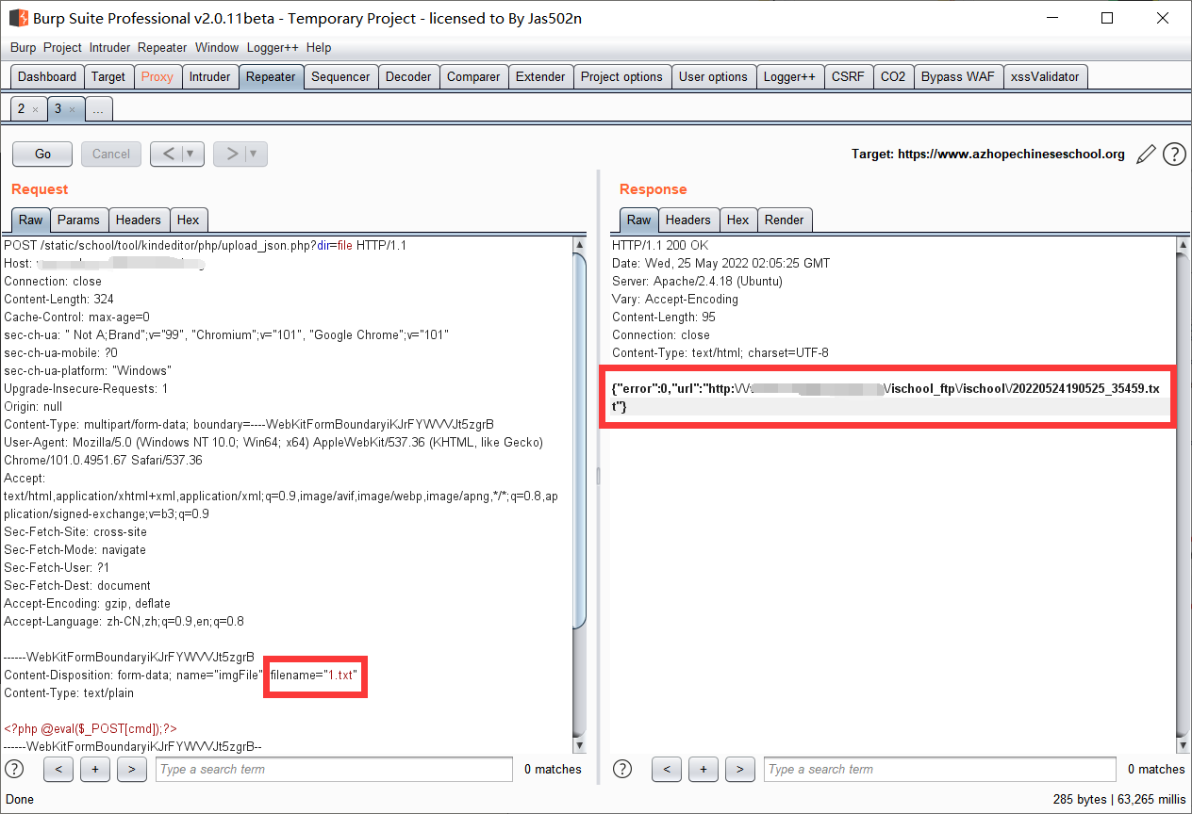Screen dimensions: 1192x814
Task: Click the Request search help icon
Action: pyautogui.click(x=14, y=769)
